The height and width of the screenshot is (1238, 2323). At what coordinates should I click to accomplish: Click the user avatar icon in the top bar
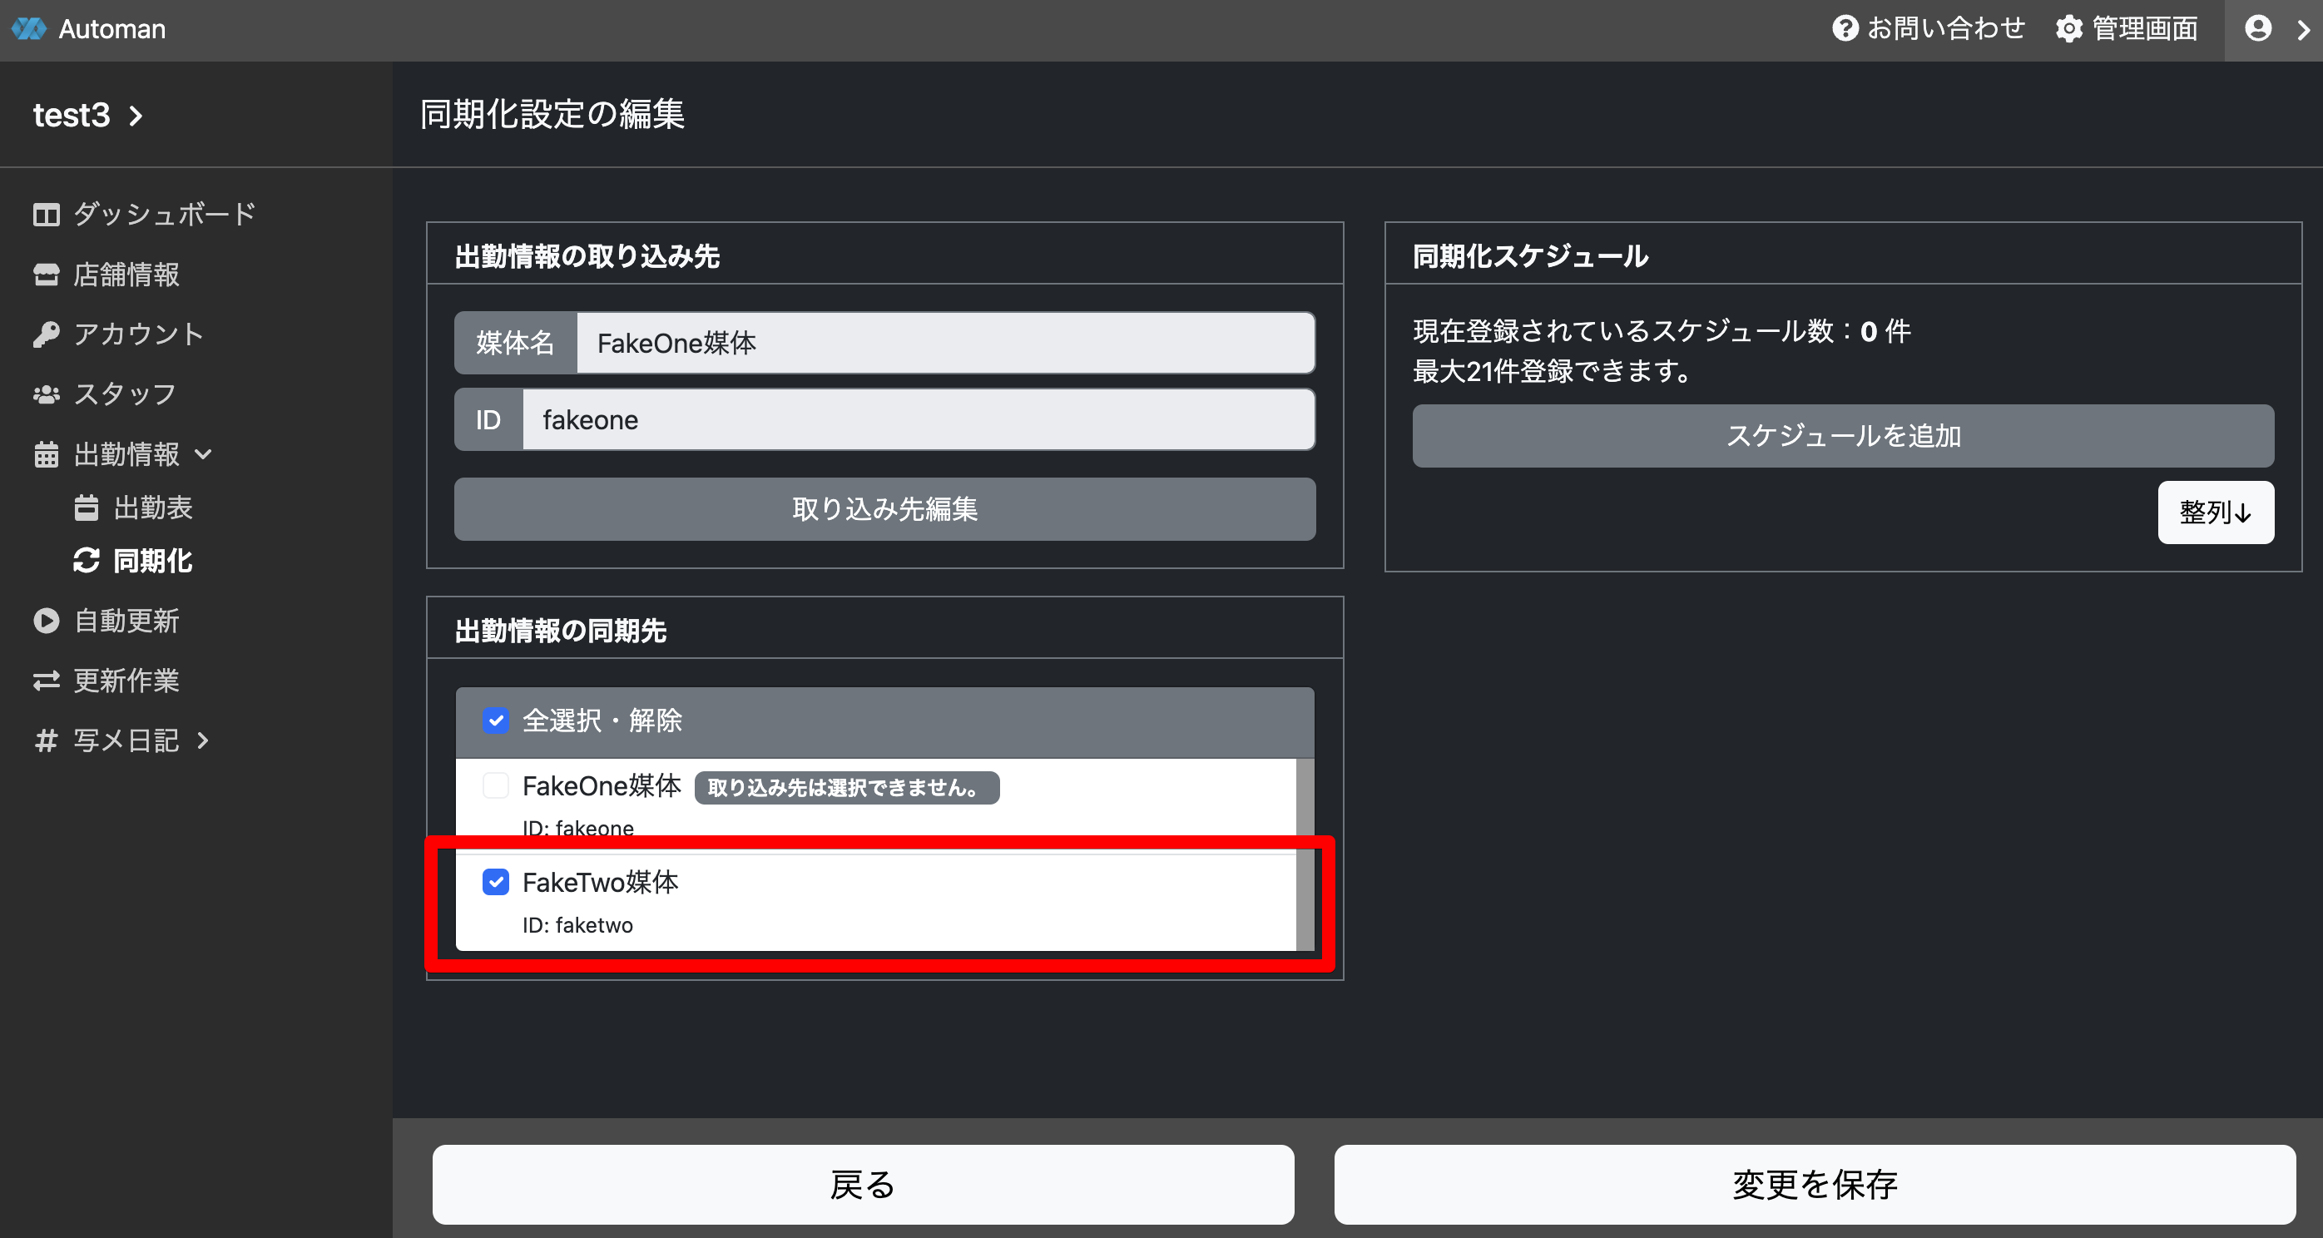[x=2257, y=29]
